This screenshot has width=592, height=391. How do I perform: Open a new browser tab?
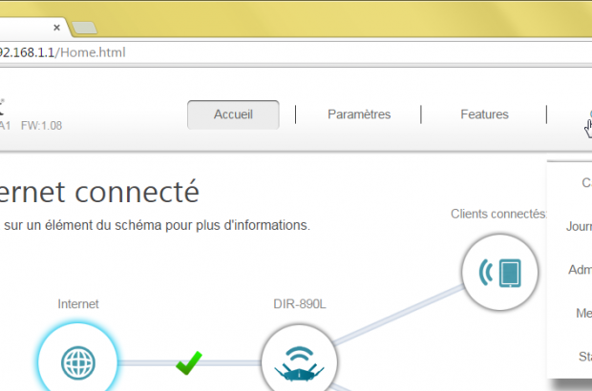click(85, 26)
